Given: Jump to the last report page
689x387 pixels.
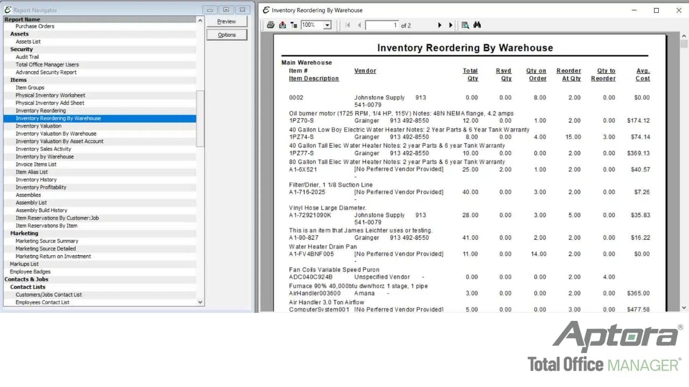Looking at the screenshot, I should tap(451, 25).
